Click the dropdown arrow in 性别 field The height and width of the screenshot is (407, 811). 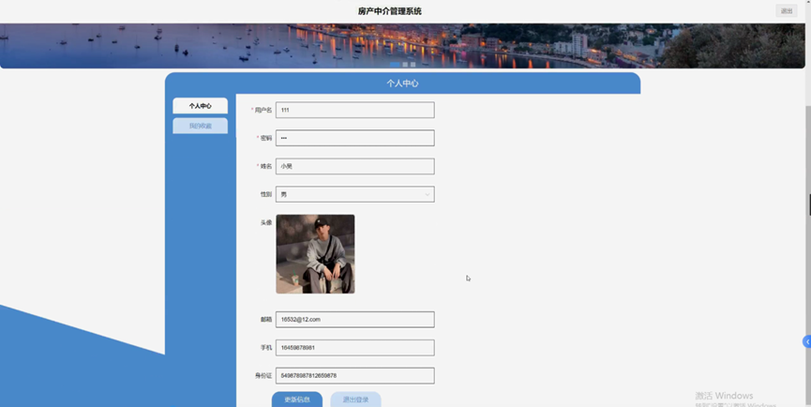click(x=428, y=194)
